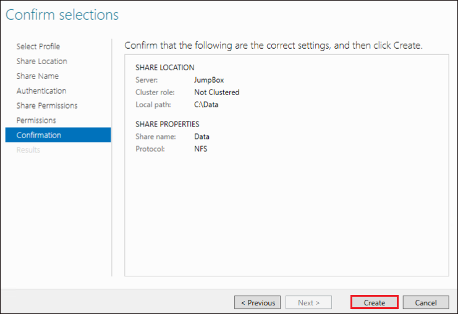Open the Share Permissions step

click(x=47, y=105)
